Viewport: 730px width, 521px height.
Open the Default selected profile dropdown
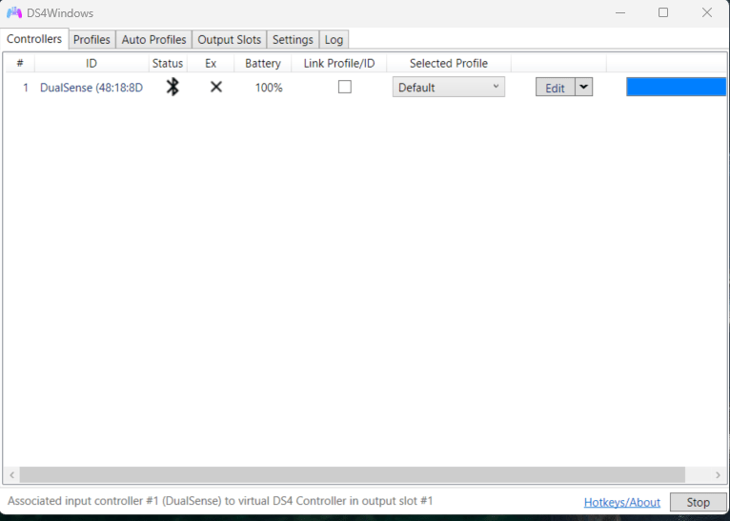(x=448, y=87)
